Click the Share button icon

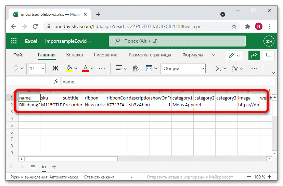254,55
